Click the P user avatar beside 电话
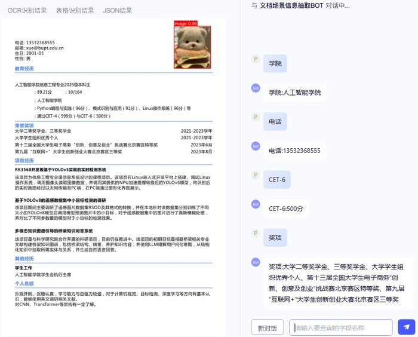 click(x=256, y=117)
